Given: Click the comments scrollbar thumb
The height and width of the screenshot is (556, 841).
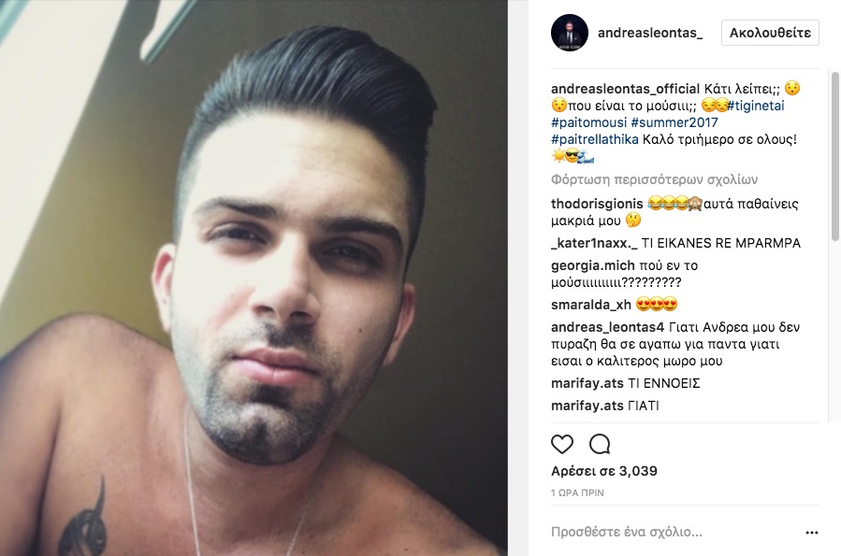Looking at the screenshot, I should pos(835,156).
